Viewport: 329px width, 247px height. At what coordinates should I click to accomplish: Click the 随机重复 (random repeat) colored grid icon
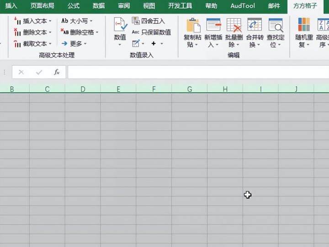coord(304,25)
